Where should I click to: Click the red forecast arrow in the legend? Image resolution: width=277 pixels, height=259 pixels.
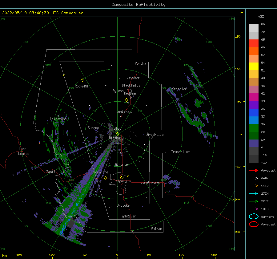pos(254,170)
